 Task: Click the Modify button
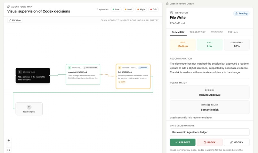[x=237, y=142]
